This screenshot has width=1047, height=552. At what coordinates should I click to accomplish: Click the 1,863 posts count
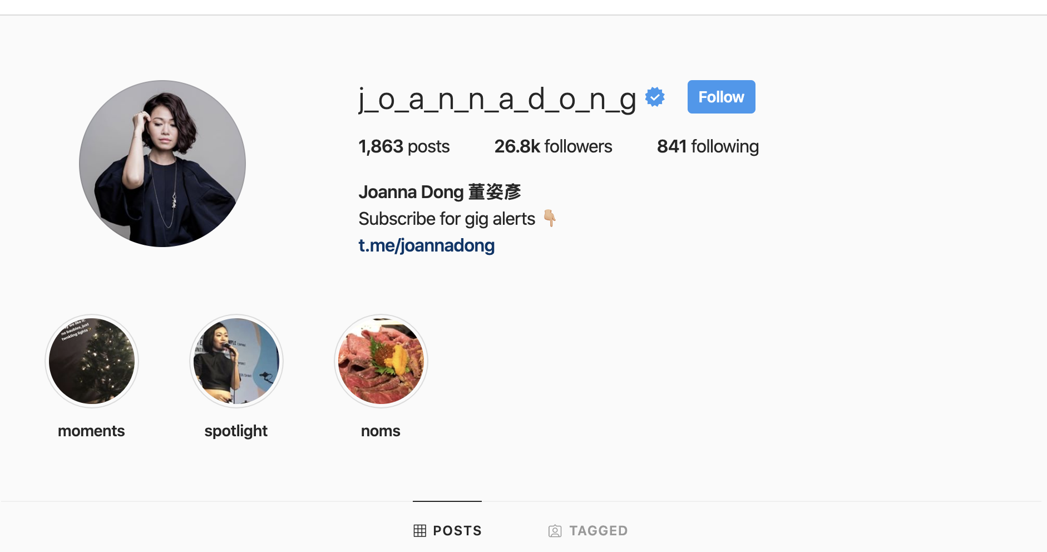[404, 146]
